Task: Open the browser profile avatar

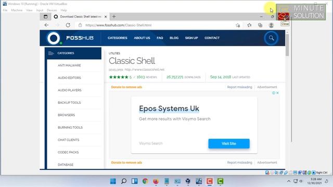Action: 271,25
